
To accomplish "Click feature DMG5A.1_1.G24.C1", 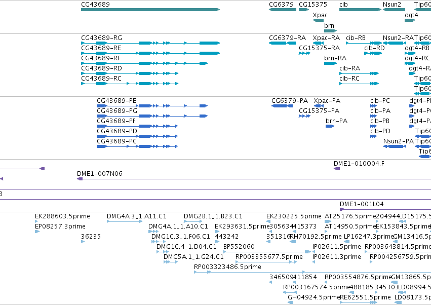I will [171, 262].
